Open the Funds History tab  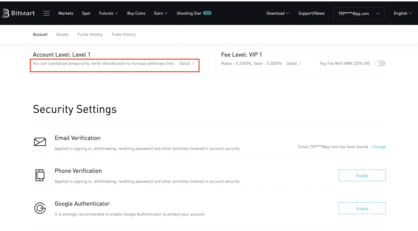(90, 34)
